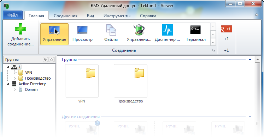Screen dimensions: 264x137
Task: Click the main pane vertical scrollbar thumb
Action: coord(258,99)
